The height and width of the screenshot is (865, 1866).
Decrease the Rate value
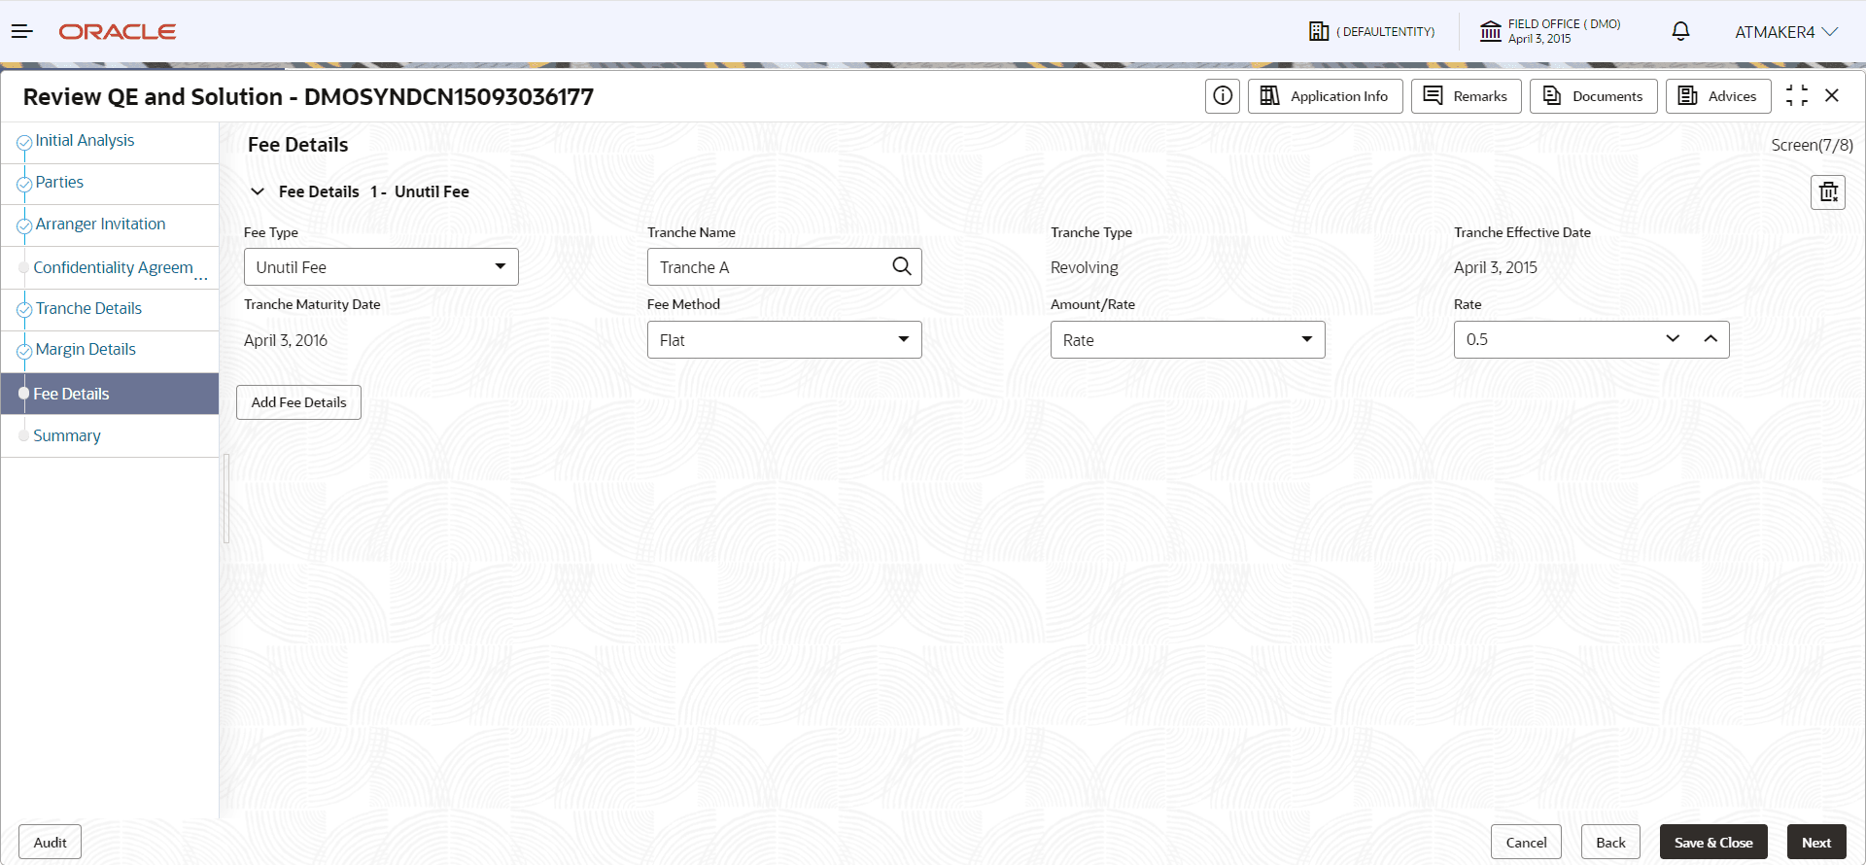[x=1673, y=339]
